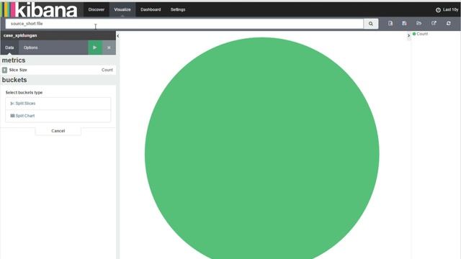
Task: Select the Data tab
Action: point(9,47)
